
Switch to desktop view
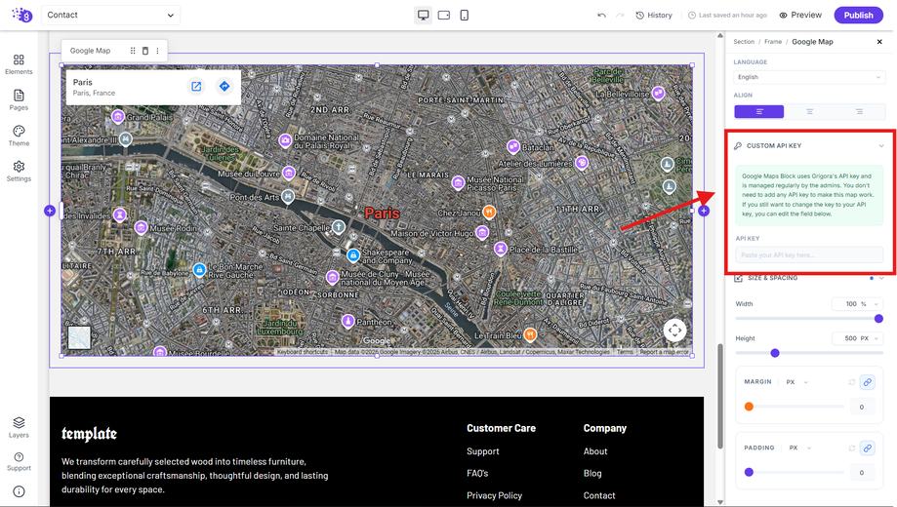pyautogui.click(x=424, y=15)
